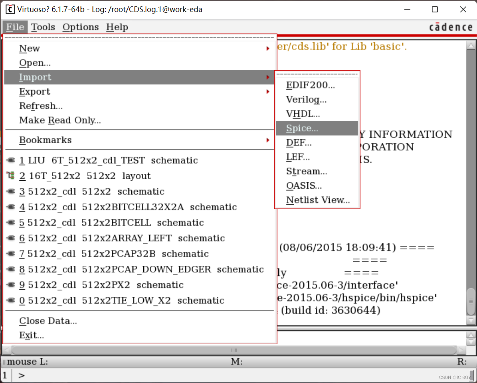Click the log scroll-down arrow
Viewport: 477px width, 383px height.
point(471,320)
